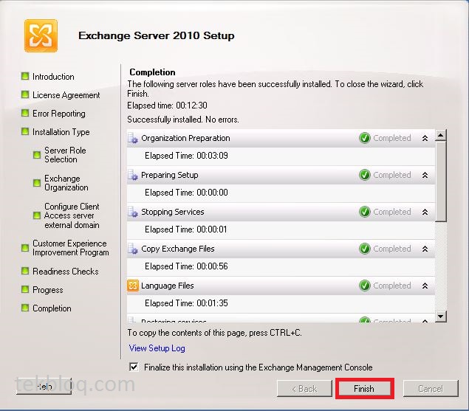The width and height of the screenshot is (469, 411).
Task: Click the Exchange Server logo icon
Action: point(41,35)
